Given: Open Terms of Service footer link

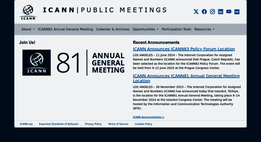Looking at the screenshot, I should [x=118, y=124].
